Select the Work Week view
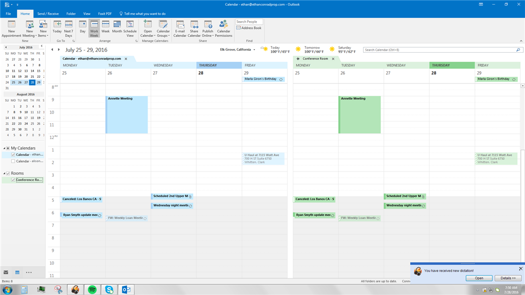The width and height of the screenshot is (525, 295). tap(94, 29)
